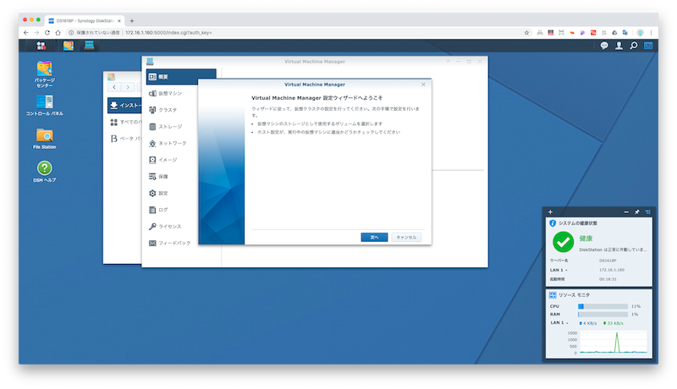Select 仮想マシン in the sidebar
Screen dimensions: 677x389
click(181, 93)
